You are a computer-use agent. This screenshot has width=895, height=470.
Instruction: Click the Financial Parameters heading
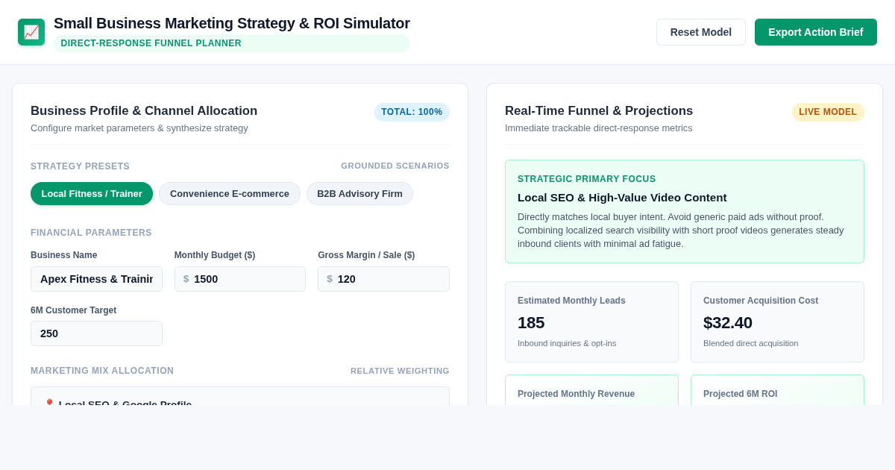point(91,233)
